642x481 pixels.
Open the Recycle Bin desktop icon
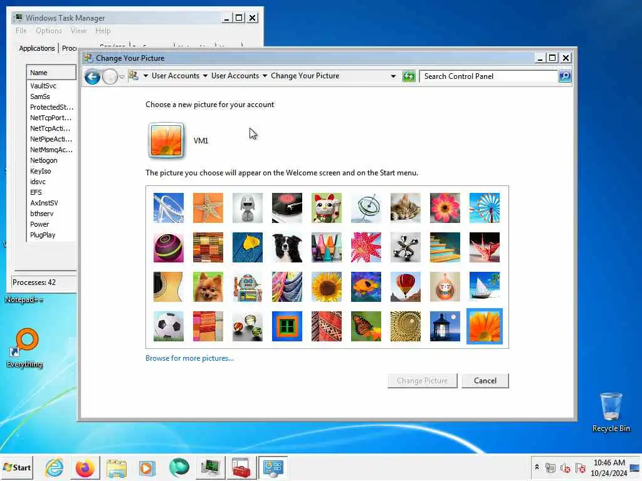pos(611,412)
